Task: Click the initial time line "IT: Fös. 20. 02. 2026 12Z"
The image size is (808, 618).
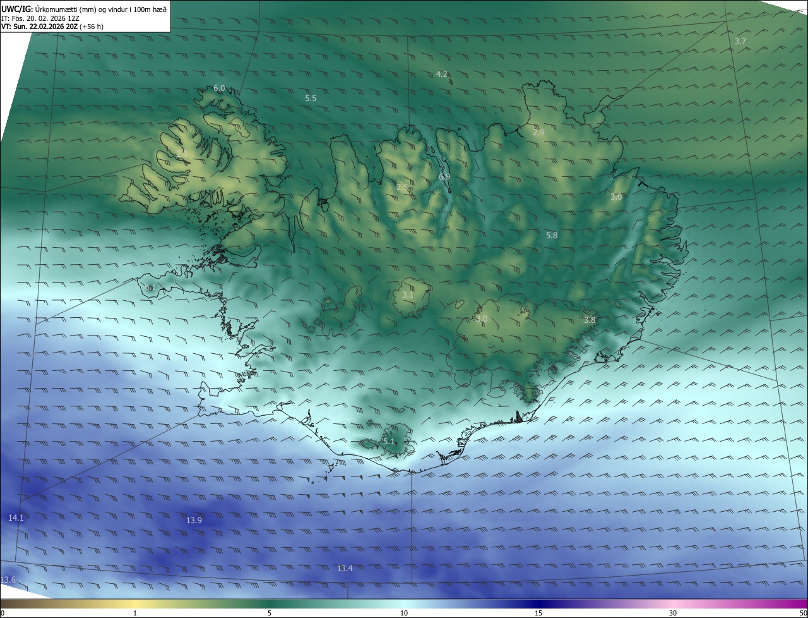Action: [x=40, y=18]
